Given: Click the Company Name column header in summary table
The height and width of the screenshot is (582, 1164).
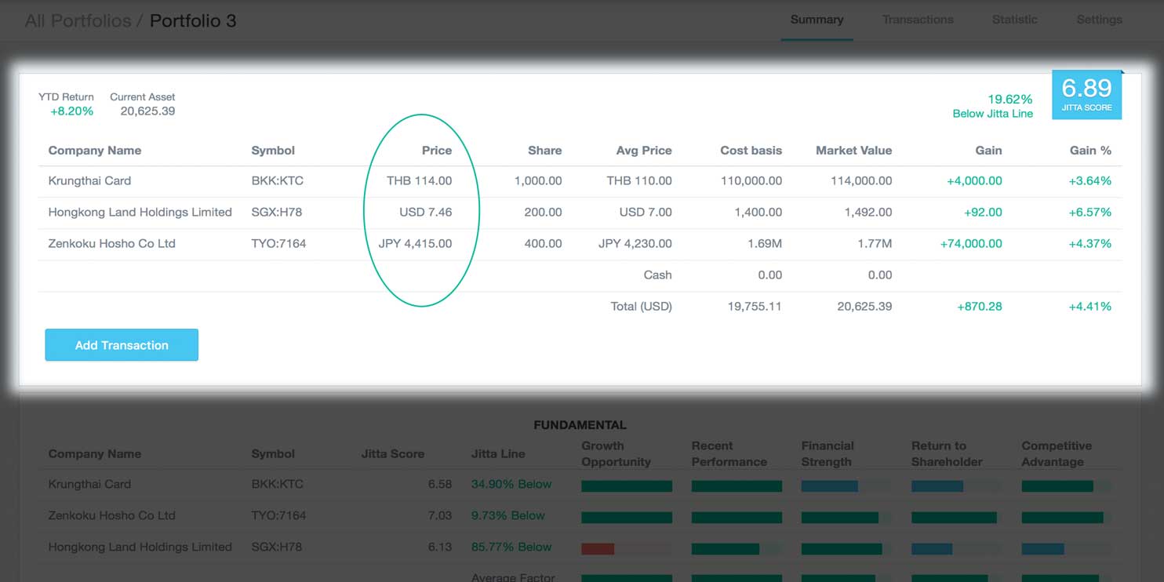Looking at the screenshot, I should [x=95, y=151].
